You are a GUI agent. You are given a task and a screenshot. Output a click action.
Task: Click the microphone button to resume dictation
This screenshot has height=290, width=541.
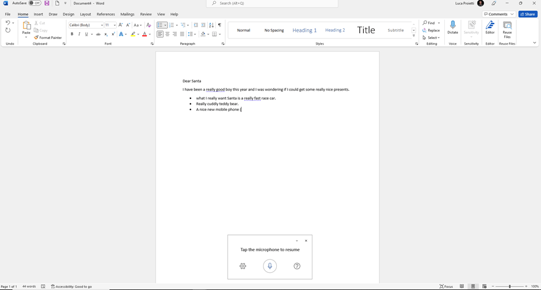[x=270, y=266]
